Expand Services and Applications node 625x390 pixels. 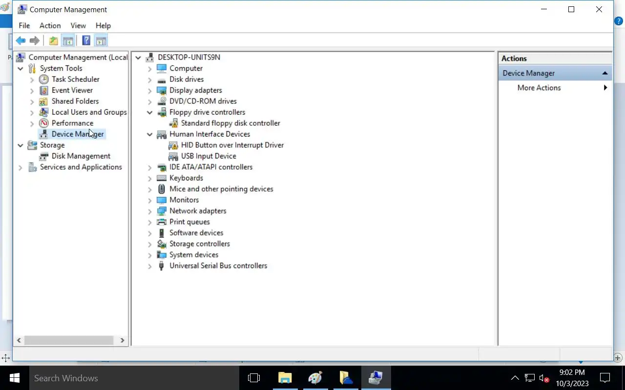tap(21, 167)
